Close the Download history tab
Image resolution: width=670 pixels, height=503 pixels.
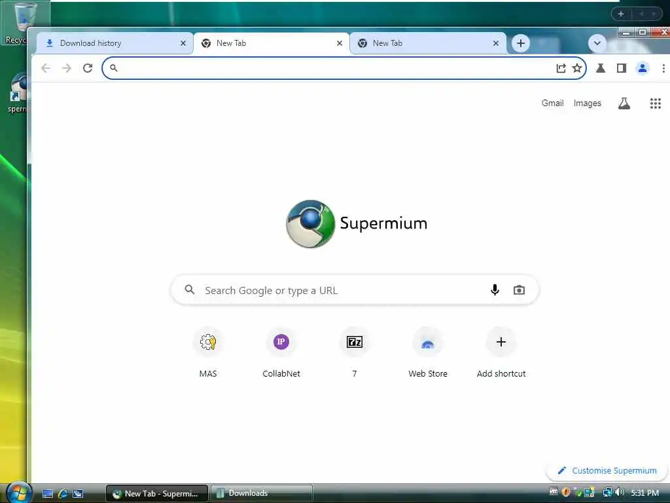[x=183, y=43]
